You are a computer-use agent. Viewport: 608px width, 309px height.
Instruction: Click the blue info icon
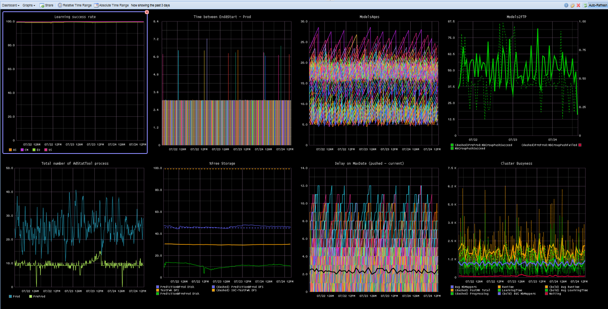566,5
